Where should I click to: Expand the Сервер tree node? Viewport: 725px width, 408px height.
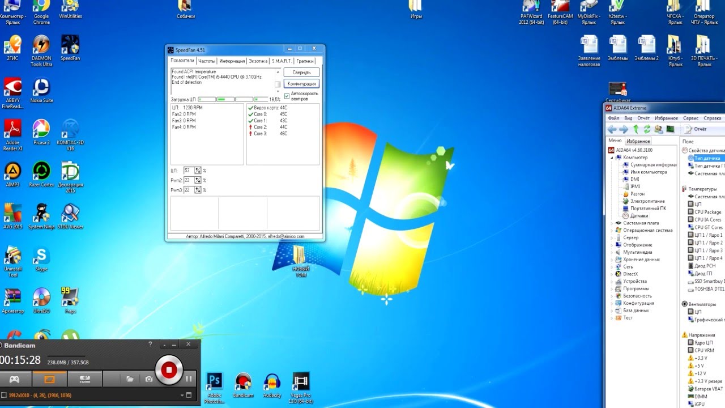[612, 238]
